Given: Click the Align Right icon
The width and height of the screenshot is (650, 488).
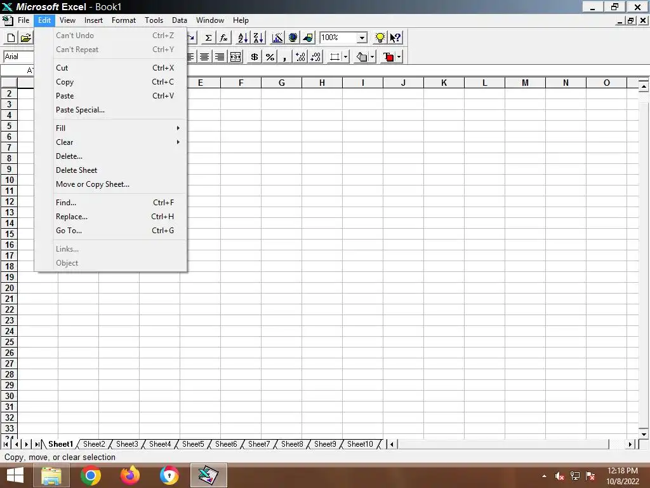Looking at the screenshot, I should point(220,57).
